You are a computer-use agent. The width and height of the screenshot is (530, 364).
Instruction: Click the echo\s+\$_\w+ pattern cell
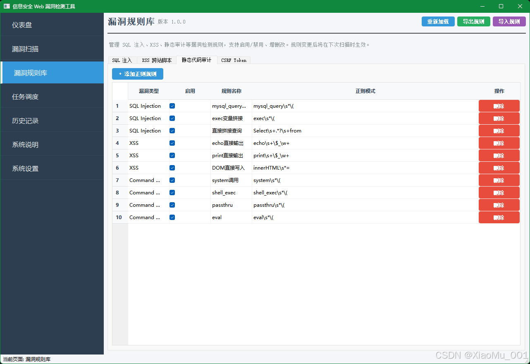click(365, 143)
